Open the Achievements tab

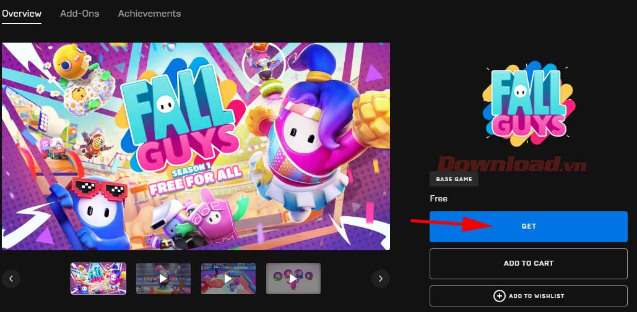point(149,14)
